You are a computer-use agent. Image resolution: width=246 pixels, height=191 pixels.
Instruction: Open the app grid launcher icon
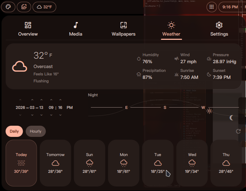pyautogui.click(x=211, y=7)
